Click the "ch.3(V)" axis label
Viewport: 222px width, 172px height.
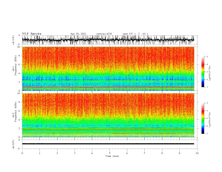click(x=13, y=144)
